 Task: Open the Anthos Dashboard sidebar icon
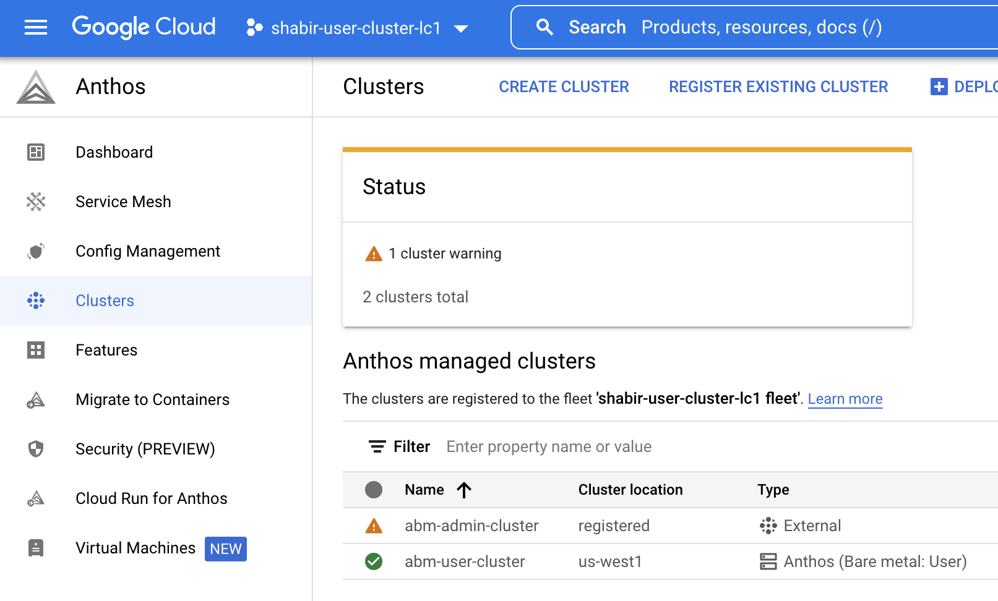[35, 151]
